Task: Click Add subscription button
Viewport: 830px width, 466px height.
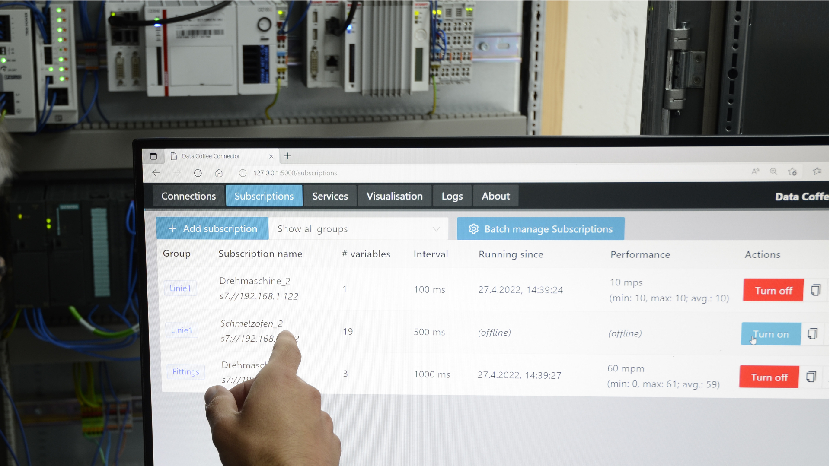Action: 212,228
